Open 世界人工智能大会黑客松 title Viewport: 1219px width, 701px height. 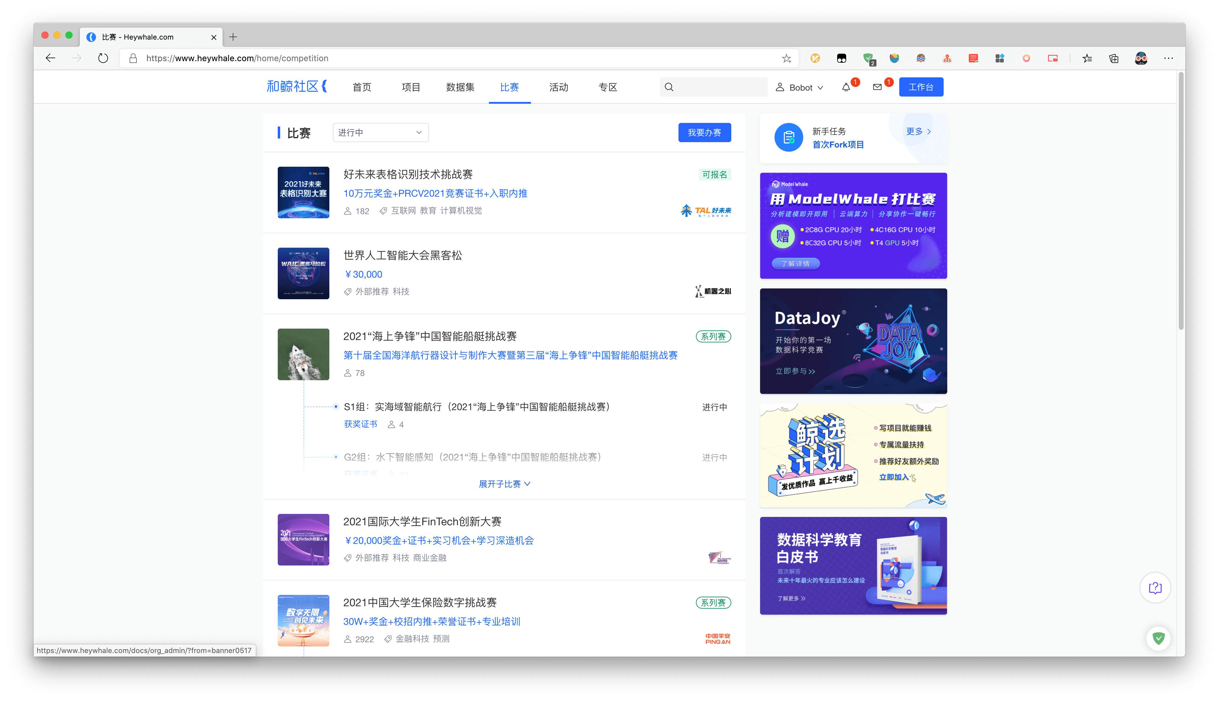403,255
